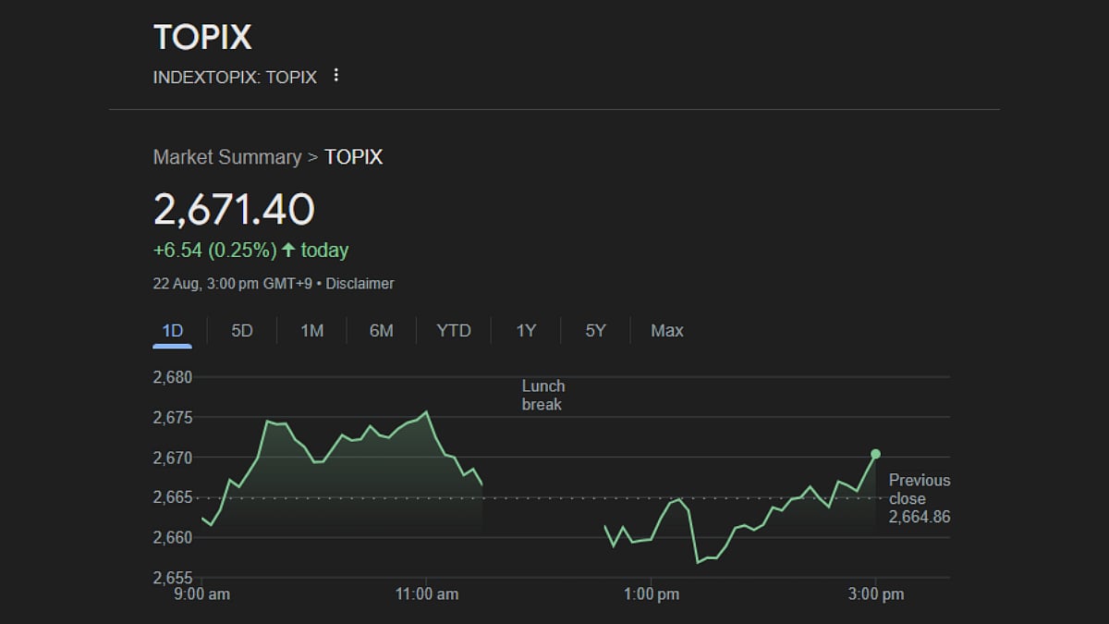Select the 1D time range tab
Image resolution: width=1109 pixels, height=624 pixels.
click(x=172, y=331)
